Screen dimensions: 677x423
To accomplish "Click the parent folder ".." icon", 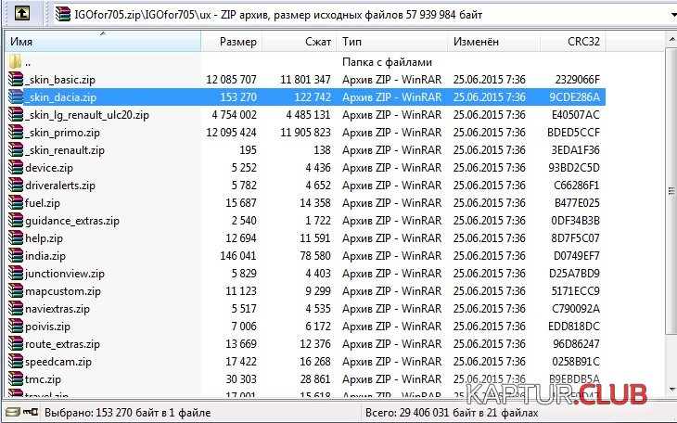I will coord(16,62).
